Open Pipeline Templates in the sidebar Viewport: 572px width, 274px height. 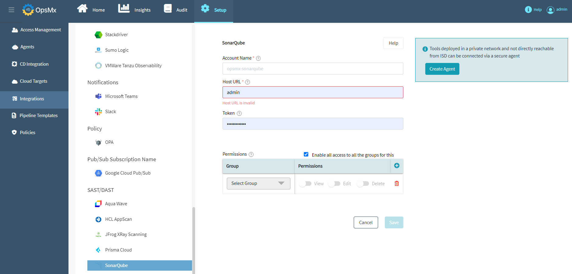(38, 116)
